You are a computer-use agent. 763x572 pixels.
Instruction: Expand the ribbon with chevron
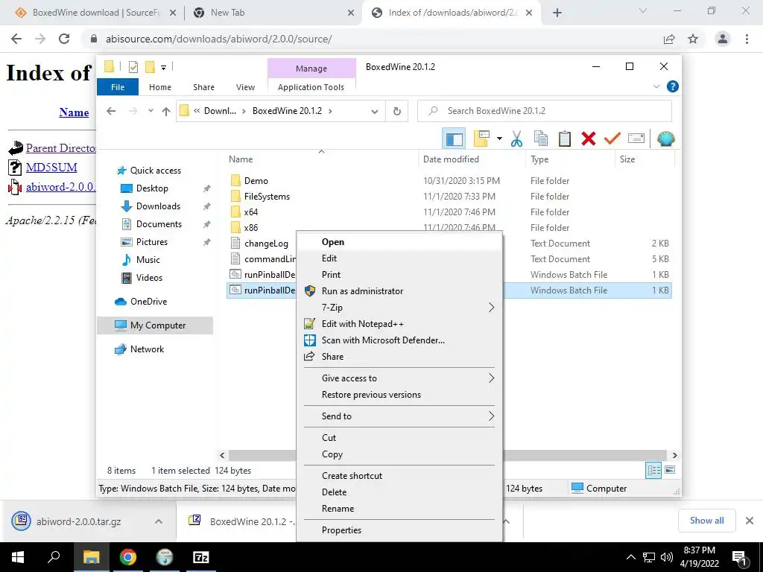pyautogui.click(x=656, y=86)
